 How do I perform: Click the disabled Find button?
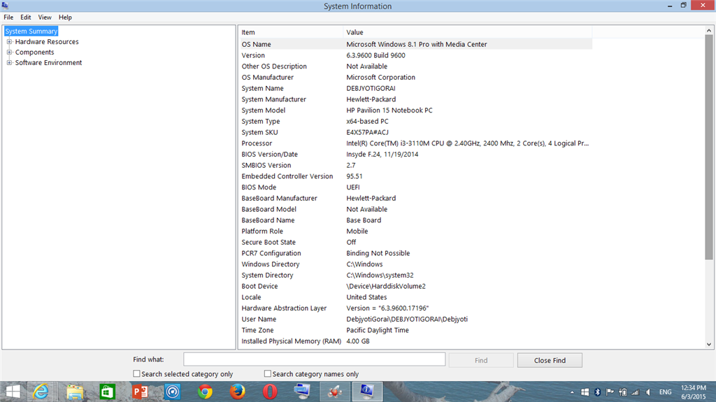[481, 361]
